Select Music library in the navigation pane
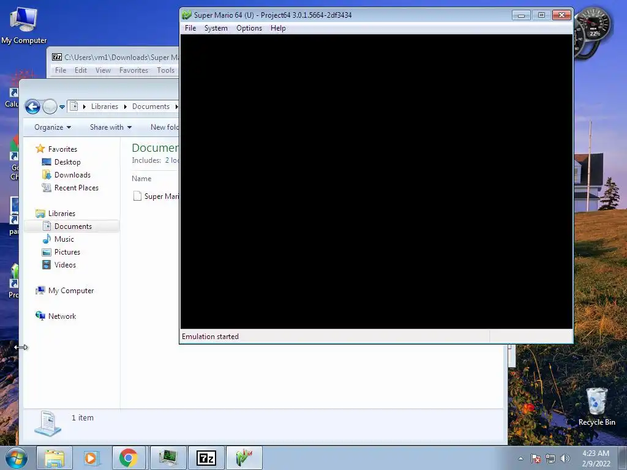627x470 pixels. tap(64, 239)
